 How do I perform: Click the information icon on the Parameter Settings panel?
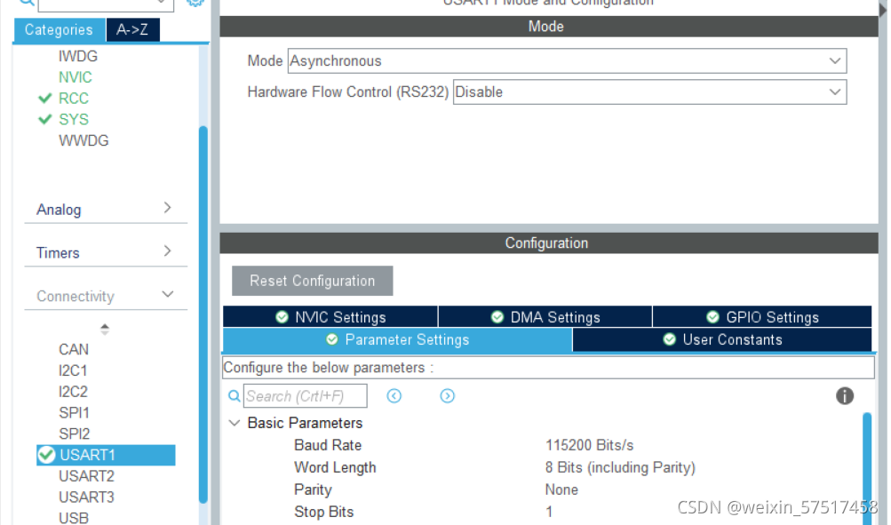(844, 396)
